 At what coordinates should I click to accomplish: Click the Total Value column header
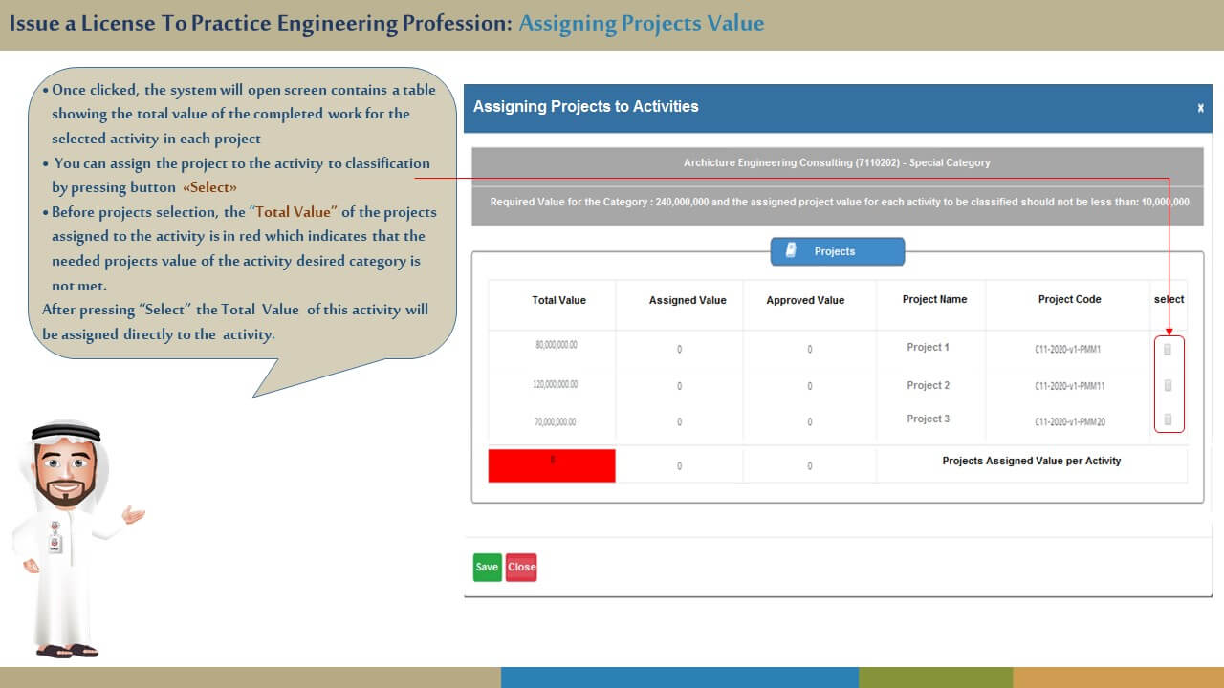point(558,300)
